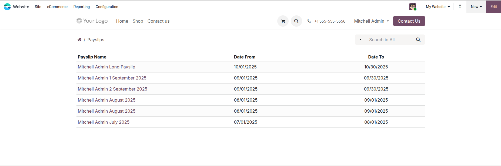Click the Payslip Name column header
The image size is (501, 166).
[92, 57]
